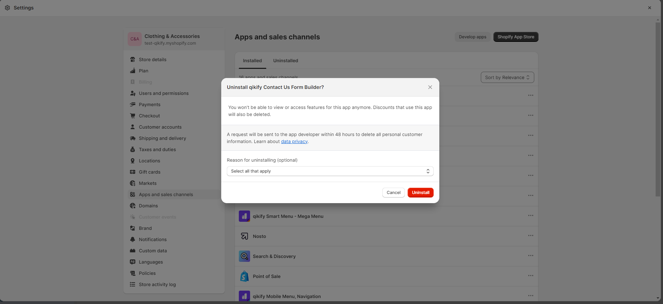Open more actions menu for Nosto
This screenshot has width=663, height=304.
coord(531,235)
